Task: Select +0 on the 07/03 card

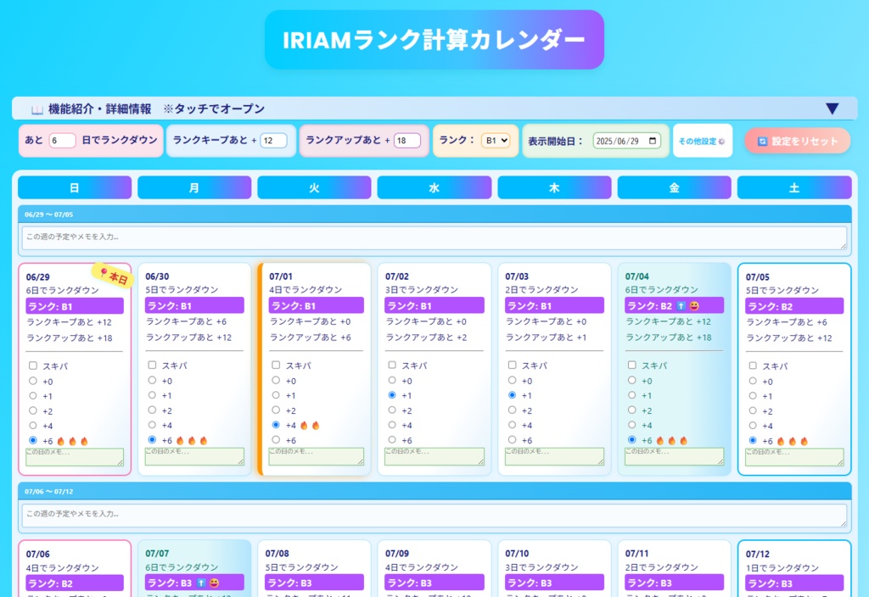Action: (512, 381)
